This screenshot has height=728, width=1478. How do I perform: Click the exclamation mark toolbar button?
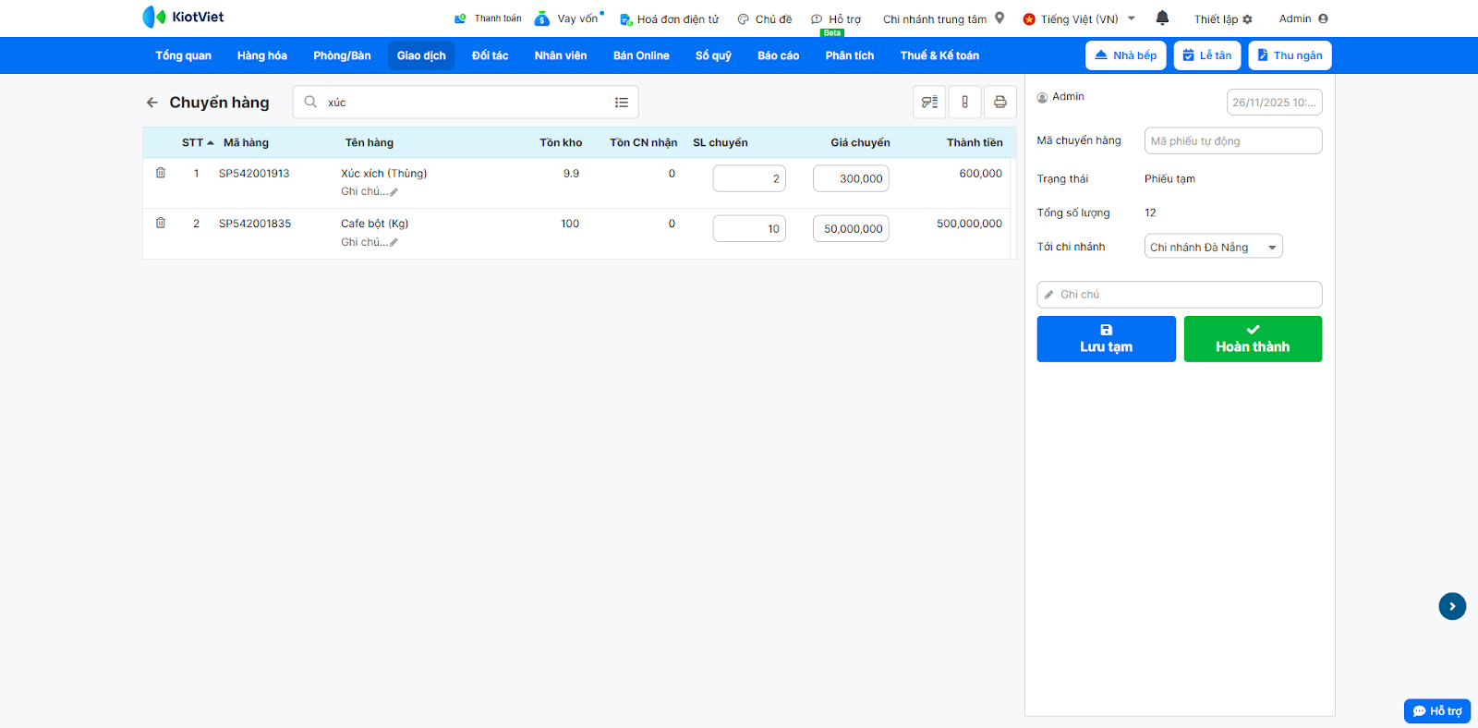click(964, 103)
